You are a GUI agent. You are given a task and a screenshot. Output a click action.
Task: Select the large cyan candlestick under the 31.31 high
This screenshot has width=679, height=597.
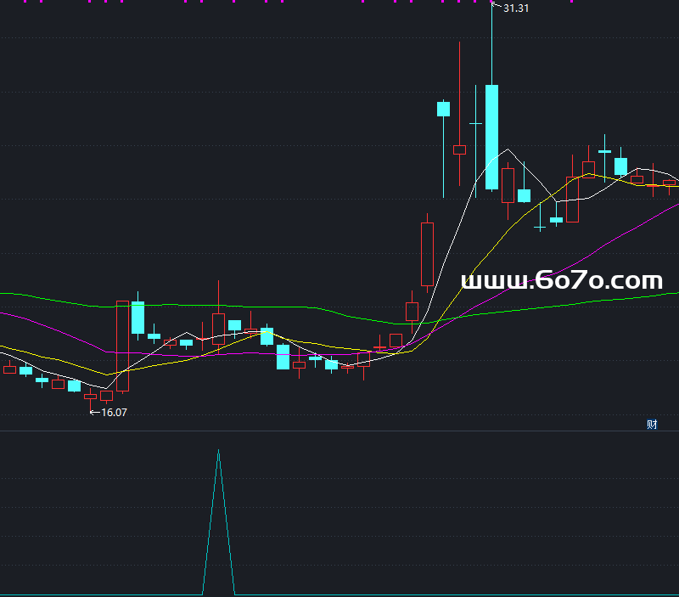click(491, 137)
